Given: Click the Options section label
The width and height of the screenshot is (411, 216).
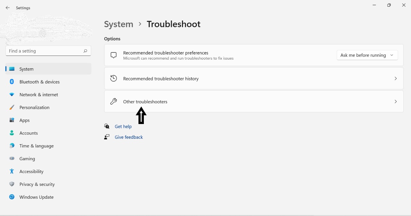Looking at the screenshot, I should click(112, 39).
